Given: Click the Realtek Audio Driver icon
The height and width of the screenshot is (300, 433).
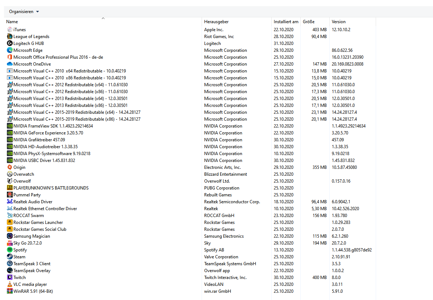Looking at the screenshot, I should point(10,202).
